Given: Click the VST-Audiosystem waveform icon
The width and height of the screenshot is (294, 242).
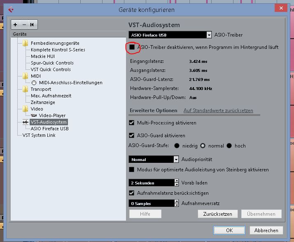Looking at the screenshot, I should 25,122.
